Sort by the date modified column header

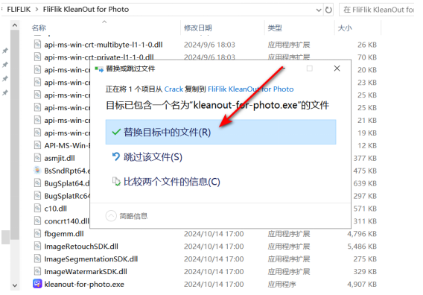[198, 28]
